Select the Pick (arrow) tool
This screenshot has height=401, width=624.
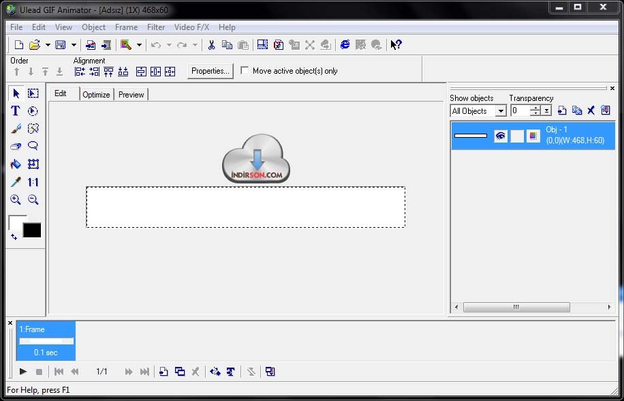[16, 93]
